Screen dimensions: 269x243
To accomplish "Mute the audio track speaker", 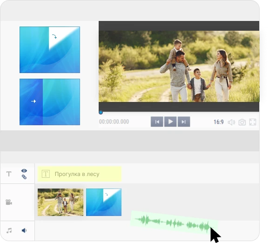I will click(24, 230).
